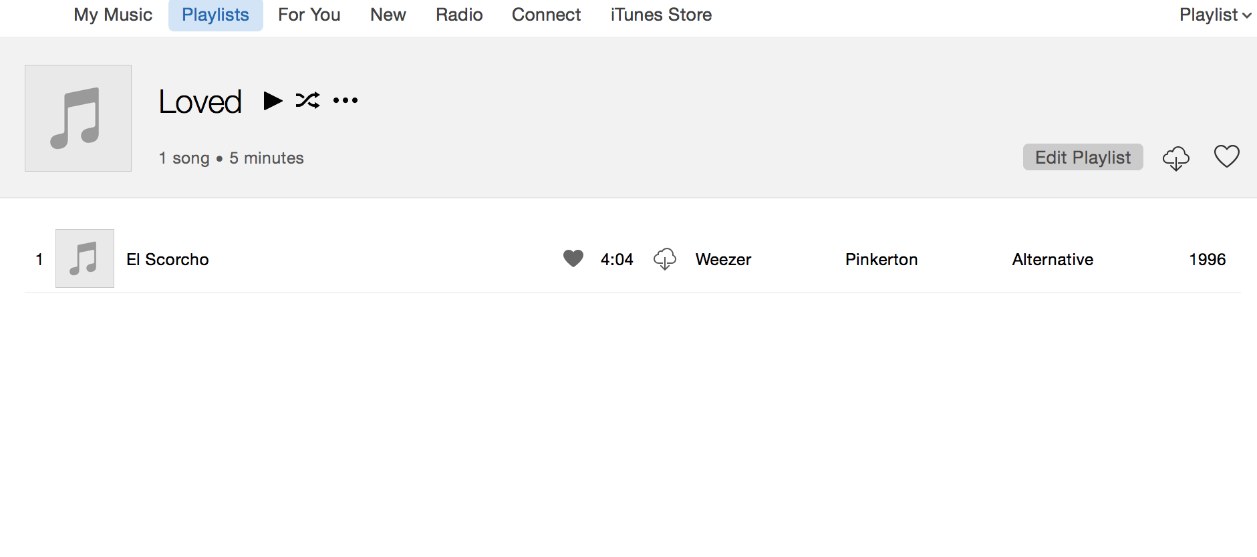The width and height of the screenshot is (1257, 557).
Task: Open the For You tab
Action: tap(309, 15)
